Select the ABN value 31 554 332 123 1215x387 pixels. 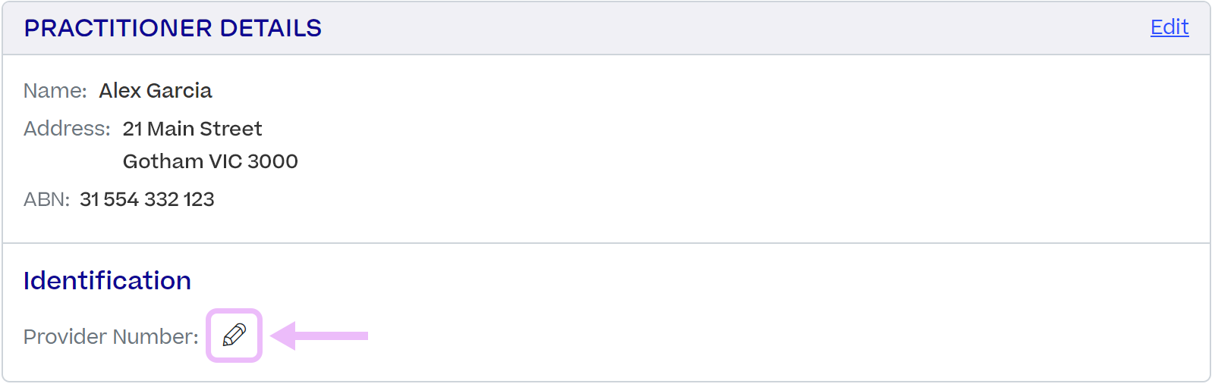[x=147, y=199]
